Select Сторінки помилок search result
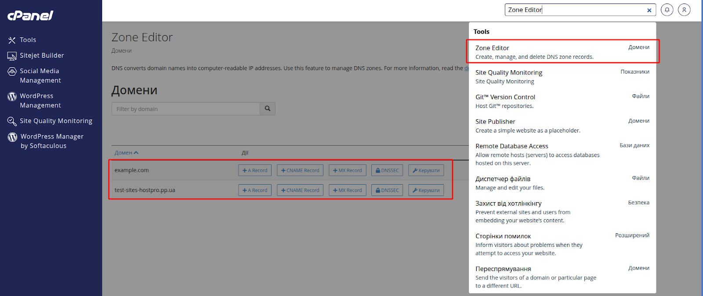This screenshot has height=296, width=703. coord(562,244)
